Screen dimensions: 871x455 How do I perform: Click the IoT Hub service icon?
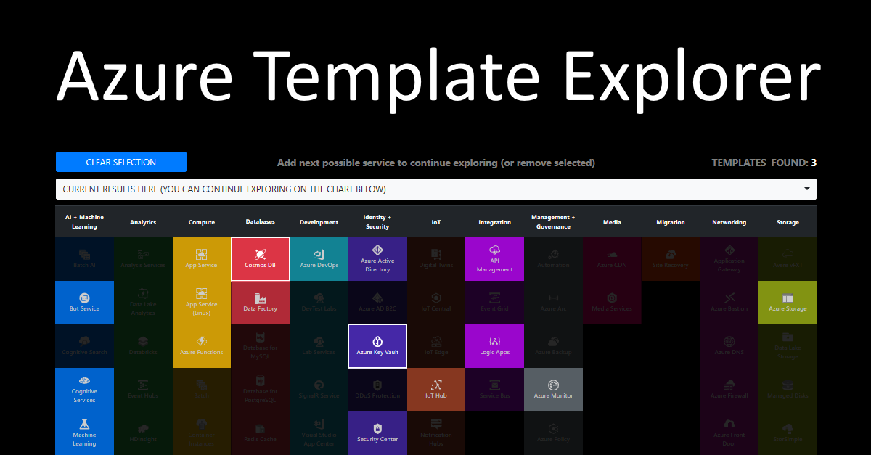click(436, 390)
